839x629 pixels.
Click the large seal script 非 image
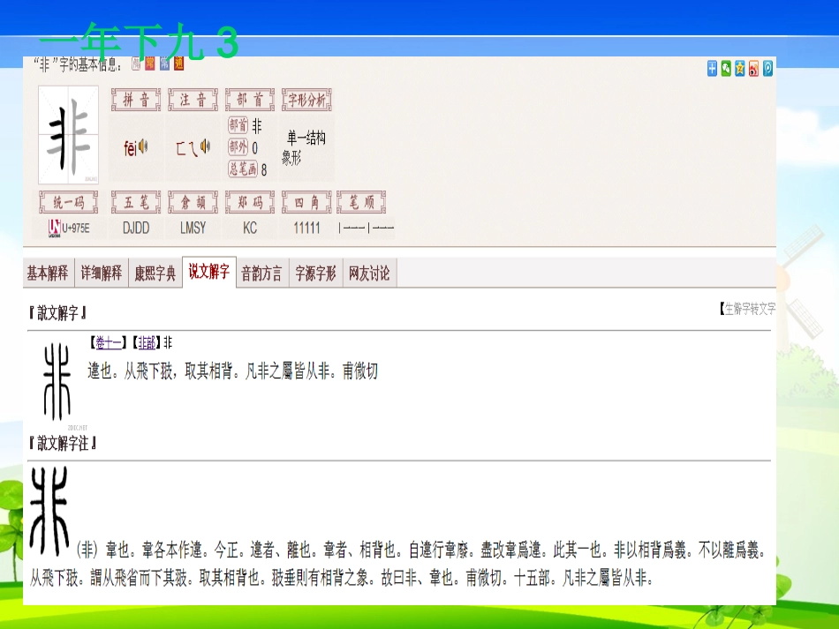pos(49,511)
